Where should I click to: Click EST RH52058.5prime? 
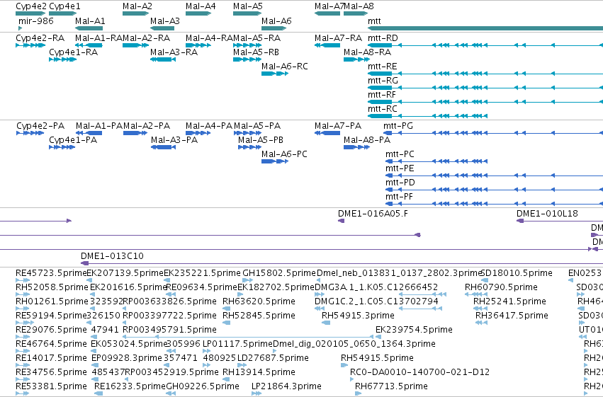point(23,294)
